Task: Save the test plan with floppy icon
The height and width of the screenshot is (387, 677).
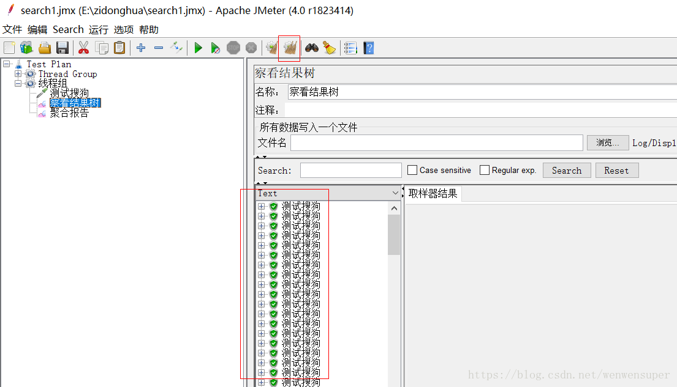Action: click(x=62, y=48)
